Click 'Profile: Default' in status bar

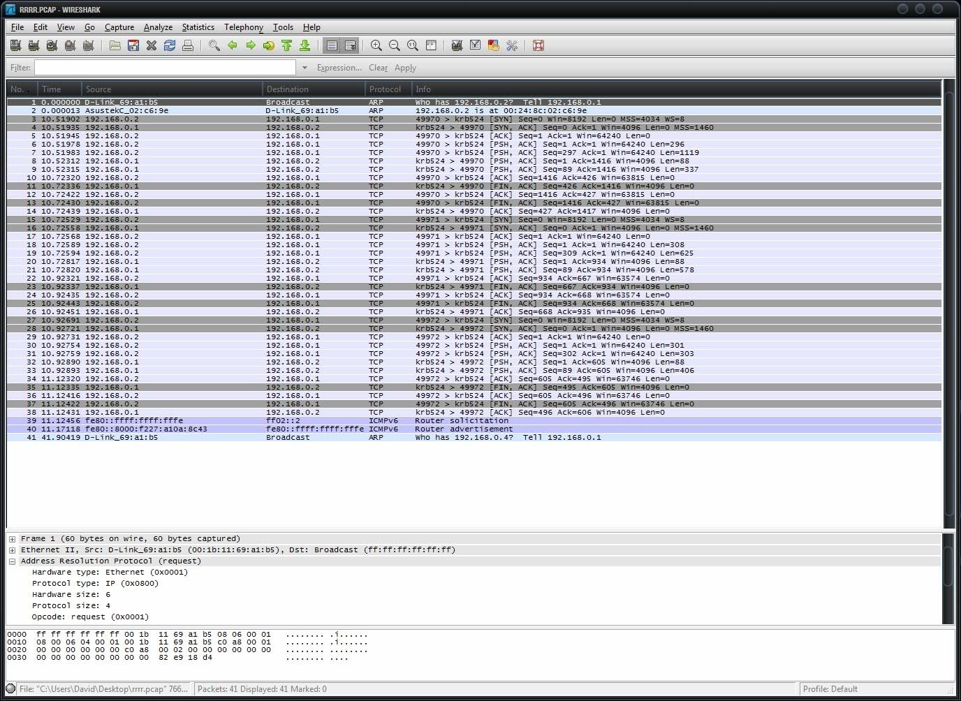tap(830, 688)
